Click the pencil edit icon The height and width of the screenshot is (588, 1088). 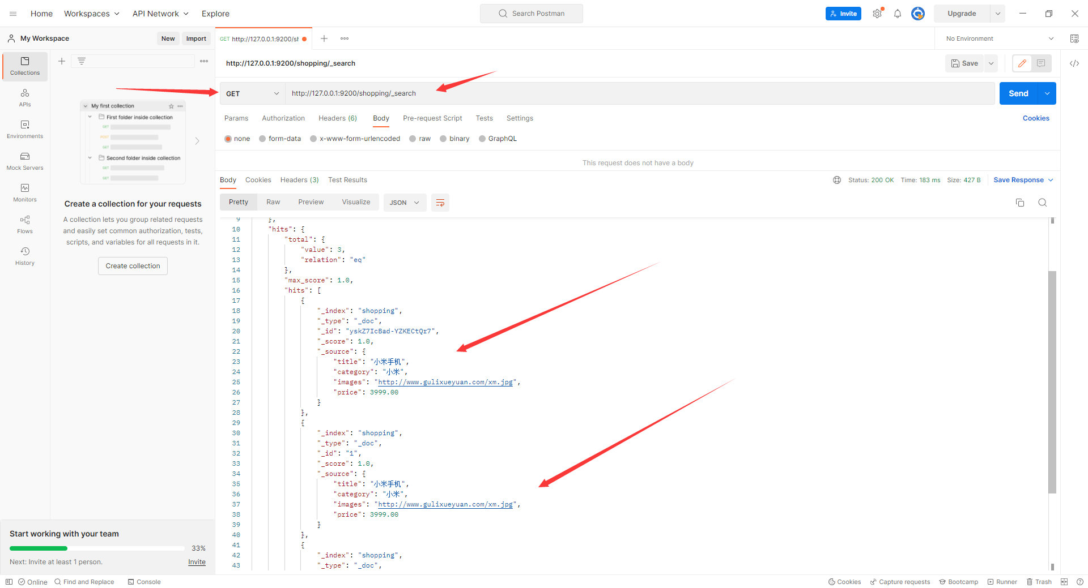point(1022,63)
